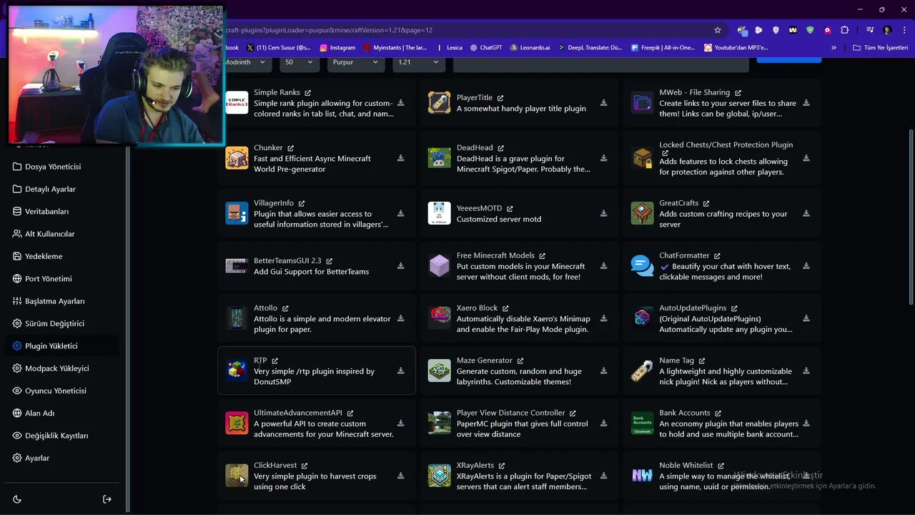This screenshot has height=515, width=915.
Task: Download the Chunker plugin
Action: pyautogui.click(x=400, y=158)
